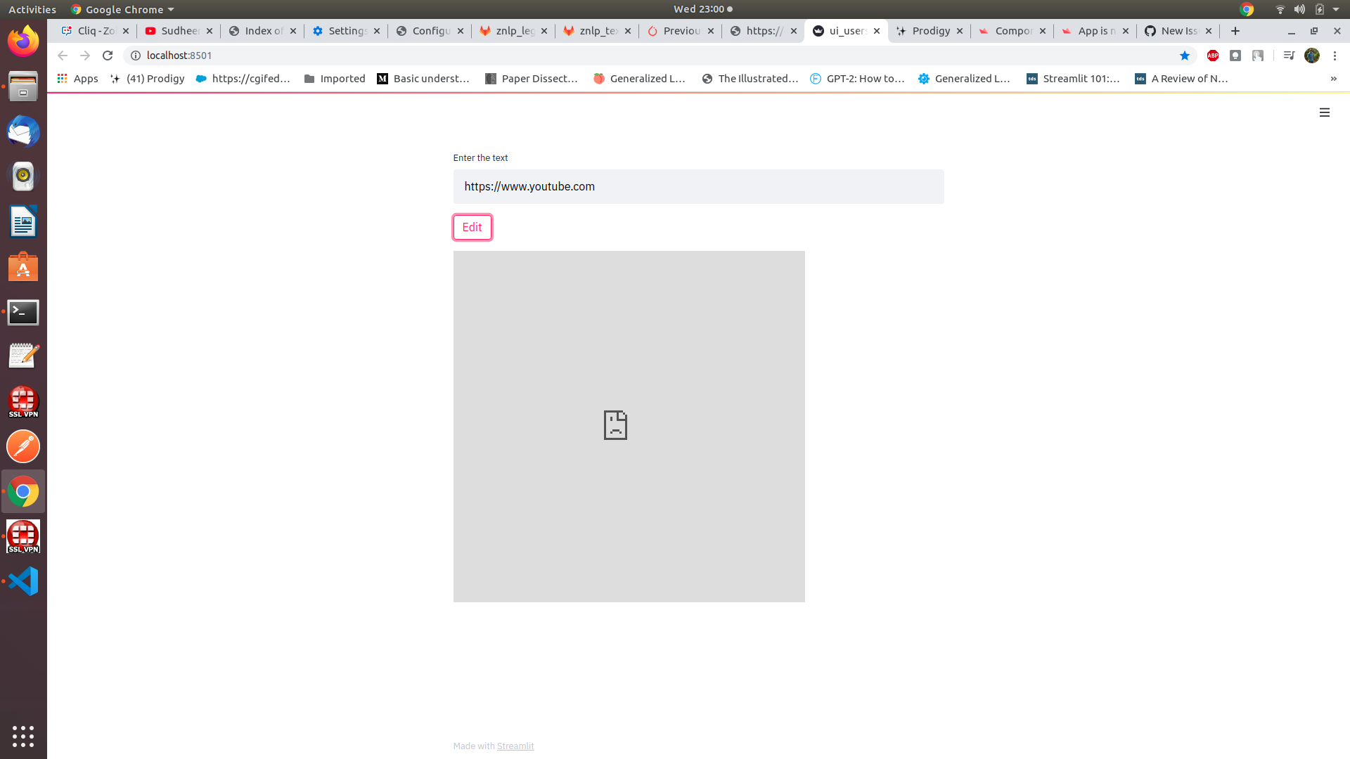Click the bookmarks overflow chevron
Screen dimensions: 1350x759
pos(1334,79)
